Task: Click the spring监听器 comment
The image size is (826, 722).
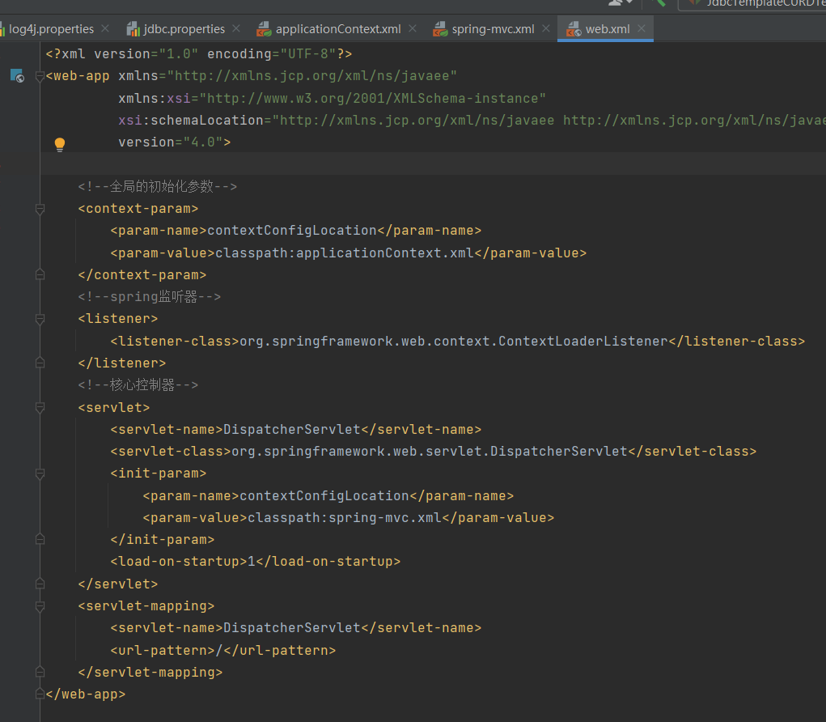Action: 149,297
